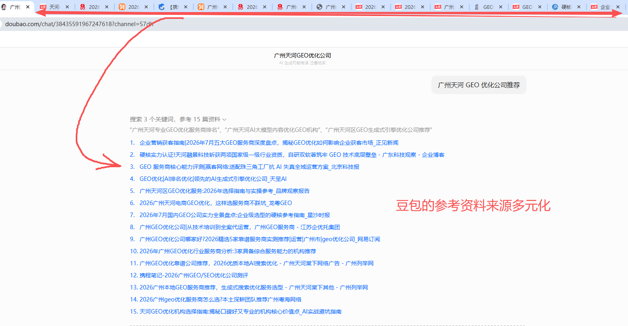Viewport: 628px width, 326px height.
Task: Click the 广州天河GEO优化公司 chat title
Action: [303, 55]
